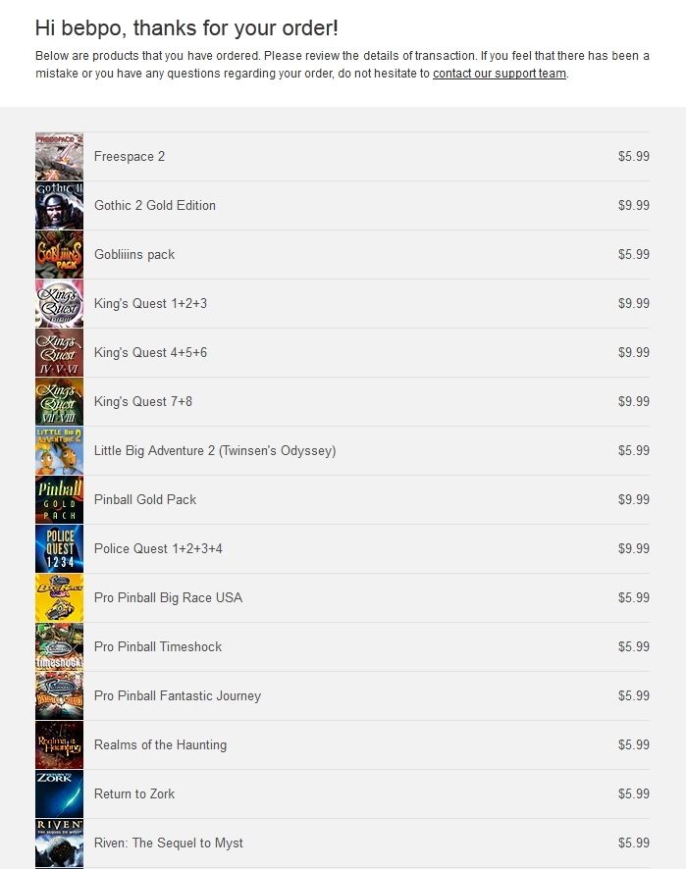Open the Return to Zork cover image

[x=59, y=794]
